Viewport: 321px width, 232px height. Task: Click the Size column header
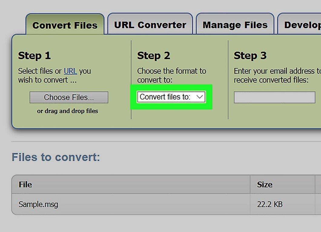click(264, 184)
